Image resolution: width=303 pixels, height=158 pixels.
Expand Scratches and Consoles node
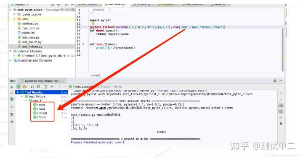click(11, 60)
